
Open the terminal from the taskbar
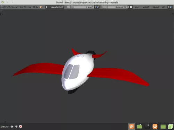pyautogui.click(x=147, y=127)
